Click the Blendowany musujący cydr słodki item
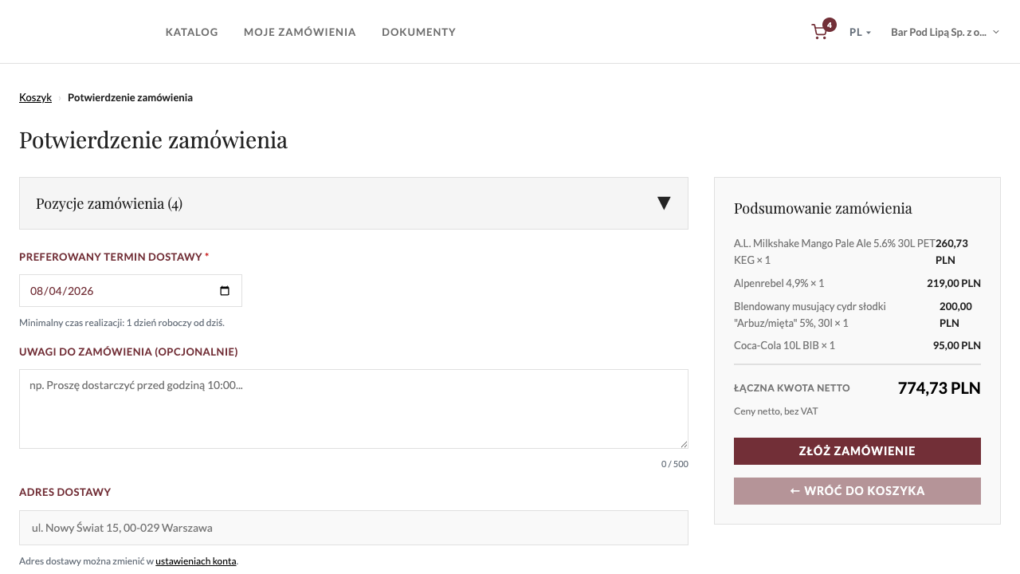This screenshot has width=1020, height=574. tap(810, 315)
